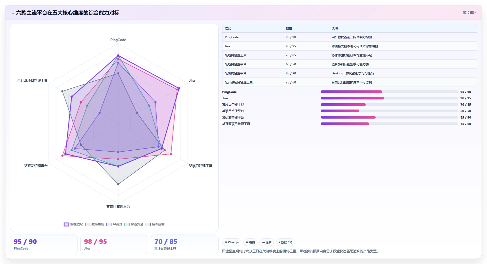Click the Chart.js tag chip
This screenshot has height=264, width=487.
point(232,242)
